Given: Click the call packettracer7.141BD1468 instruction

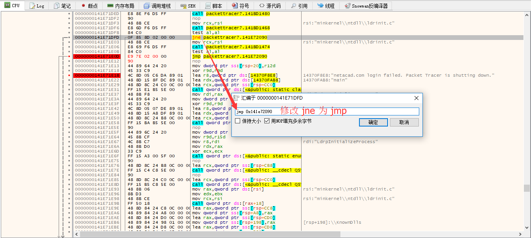Looking at the screenshot, I should (x=231, y=28).
